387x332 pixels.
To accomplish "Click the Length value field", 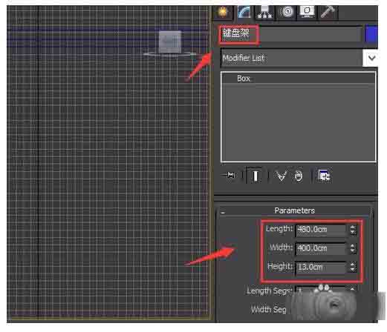I will 322,230.
